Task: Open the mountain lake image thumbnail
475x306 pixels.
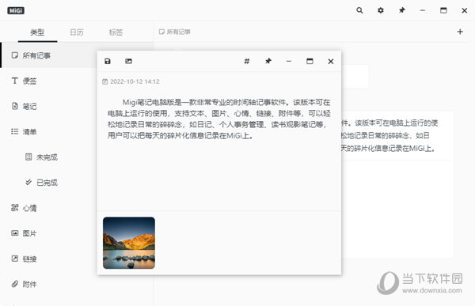Action: click(129, 243)
